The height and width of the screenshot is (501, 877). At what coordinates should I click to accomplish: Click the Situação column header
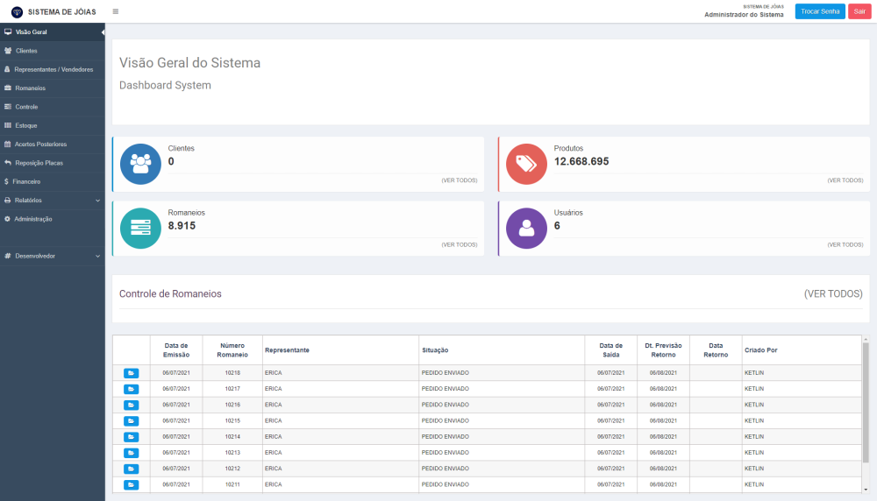point(502,350)
